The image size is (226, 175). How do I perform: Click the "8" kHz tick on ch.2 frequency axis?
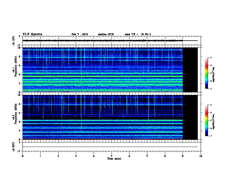coord(20,104)
